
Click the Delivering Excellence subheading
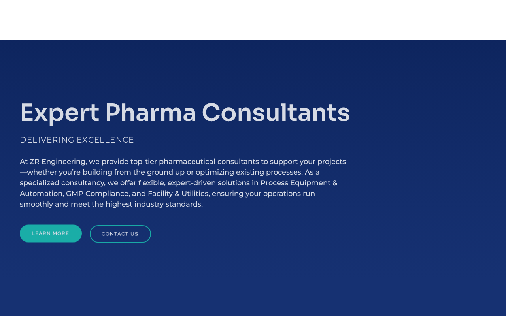(77, 140)
